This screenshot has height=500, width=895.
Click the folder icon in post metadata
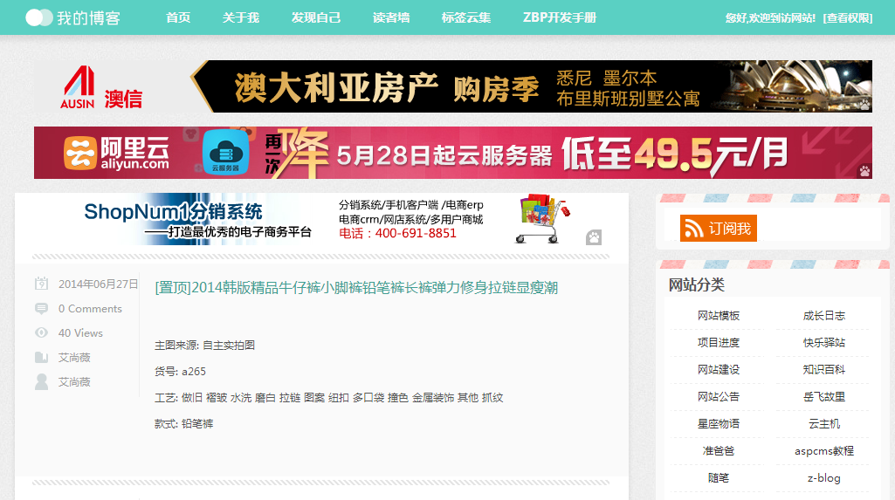pos(41,358)
